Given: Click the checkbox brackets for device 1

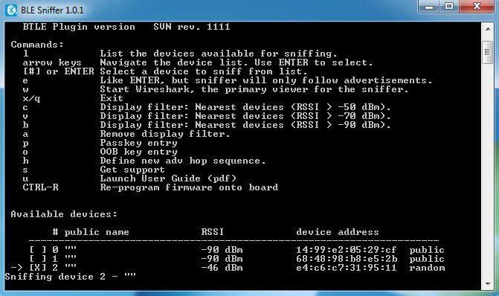Looking at the screenshot, I should (38, 259).
